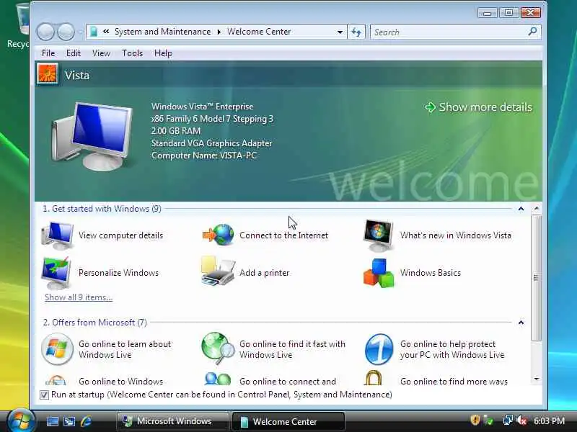Image resolution: width=577 pixels, height=432 pixels.
Task: Click the Vista user account picture
Action: [x=48, y=75]
